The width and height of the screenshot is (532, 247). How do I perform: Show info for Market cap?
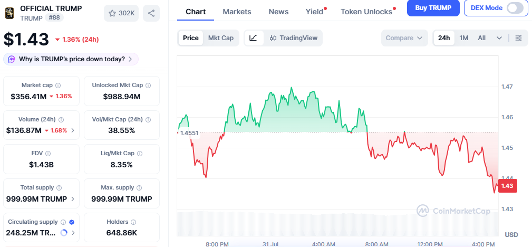click(58, 85)
